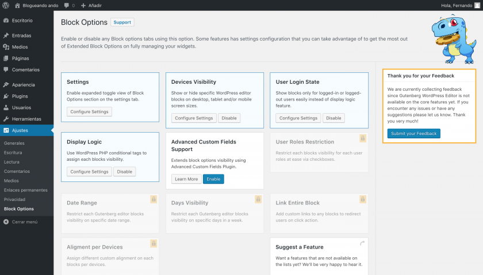Click the Herramientas wrench icon
Screen dimensions: 483x275
(6, 119)
